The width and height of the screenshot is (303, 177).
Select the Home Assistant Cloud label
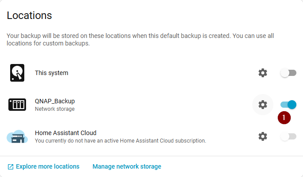(66, 133)
